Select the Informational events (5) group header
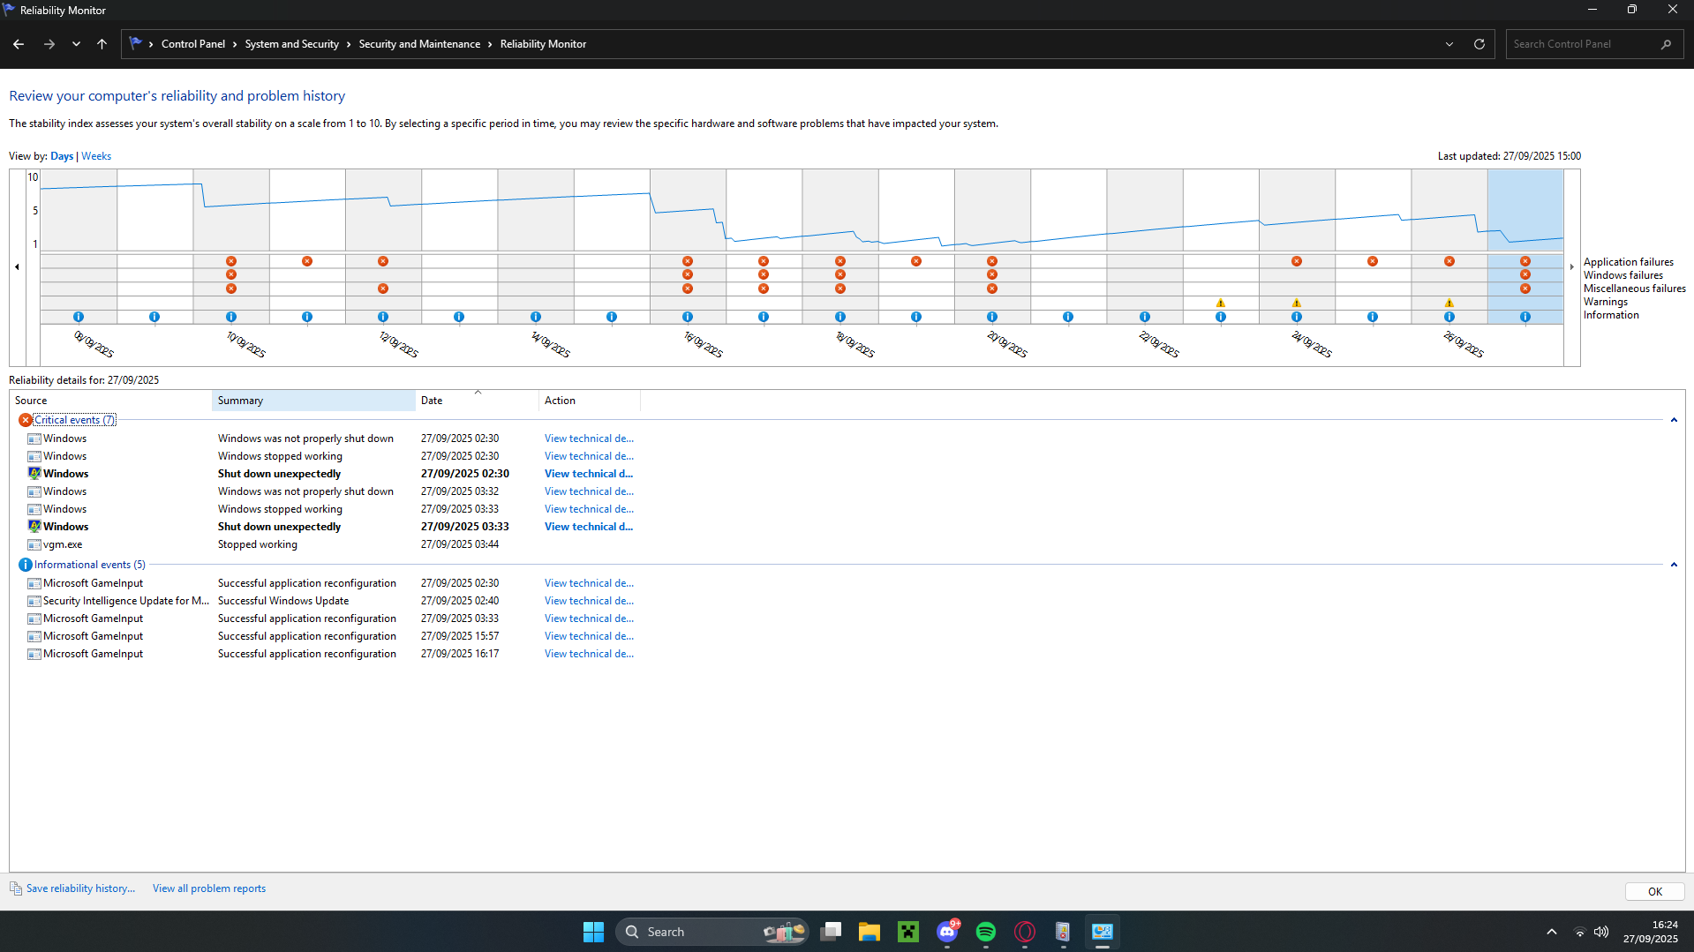The image size is (1694, 952). click(x=90, y=565)
